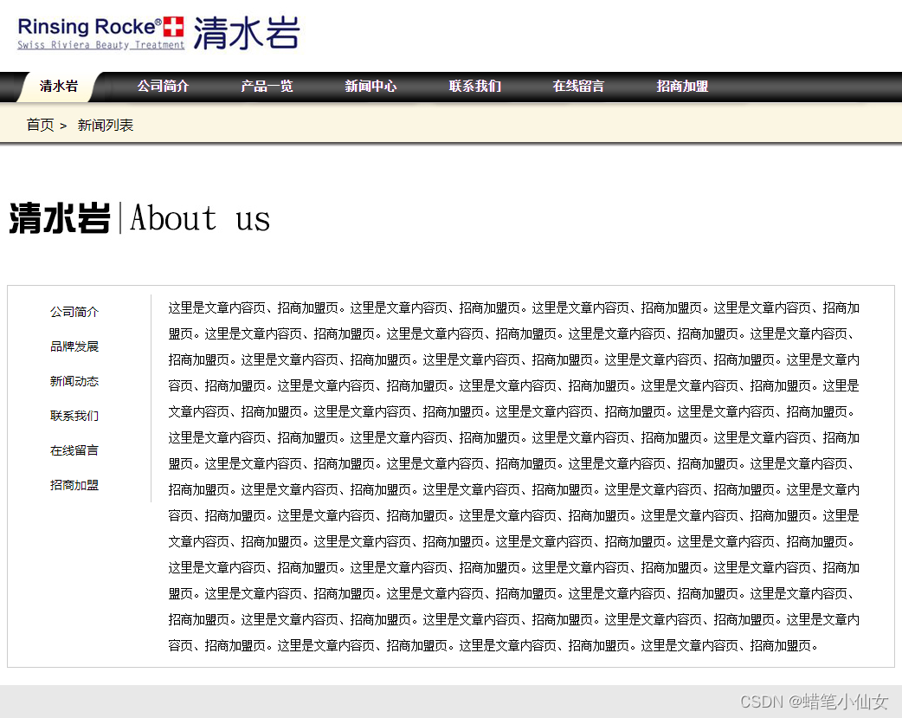
Task: Select 公司简介 from the top navigation
Action: (164, 87)
